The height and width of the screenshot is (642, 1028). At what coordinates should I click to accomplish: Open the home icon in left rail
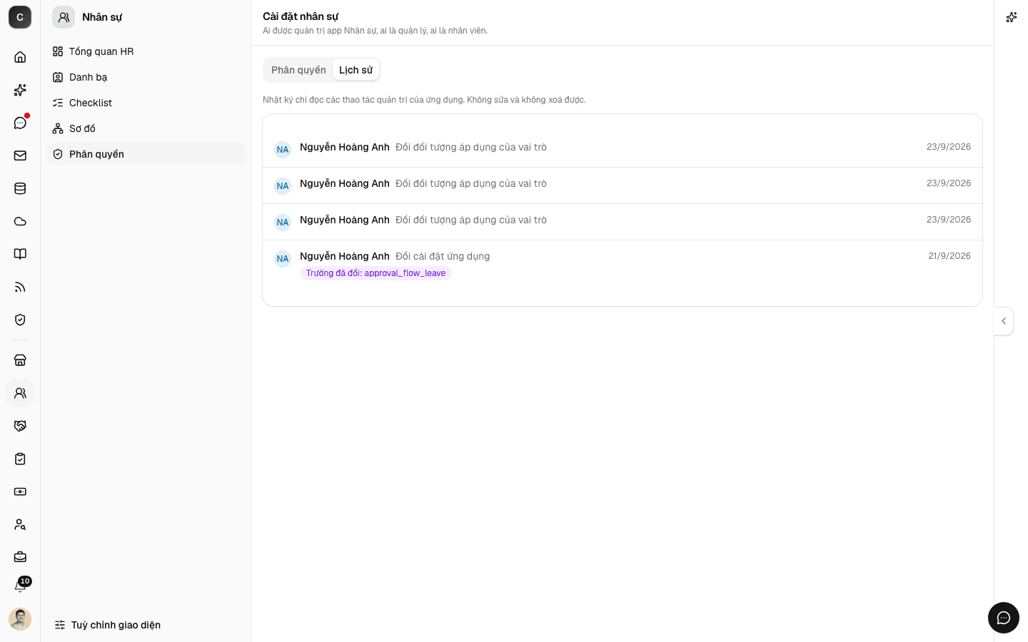click(x=20, y=57)
